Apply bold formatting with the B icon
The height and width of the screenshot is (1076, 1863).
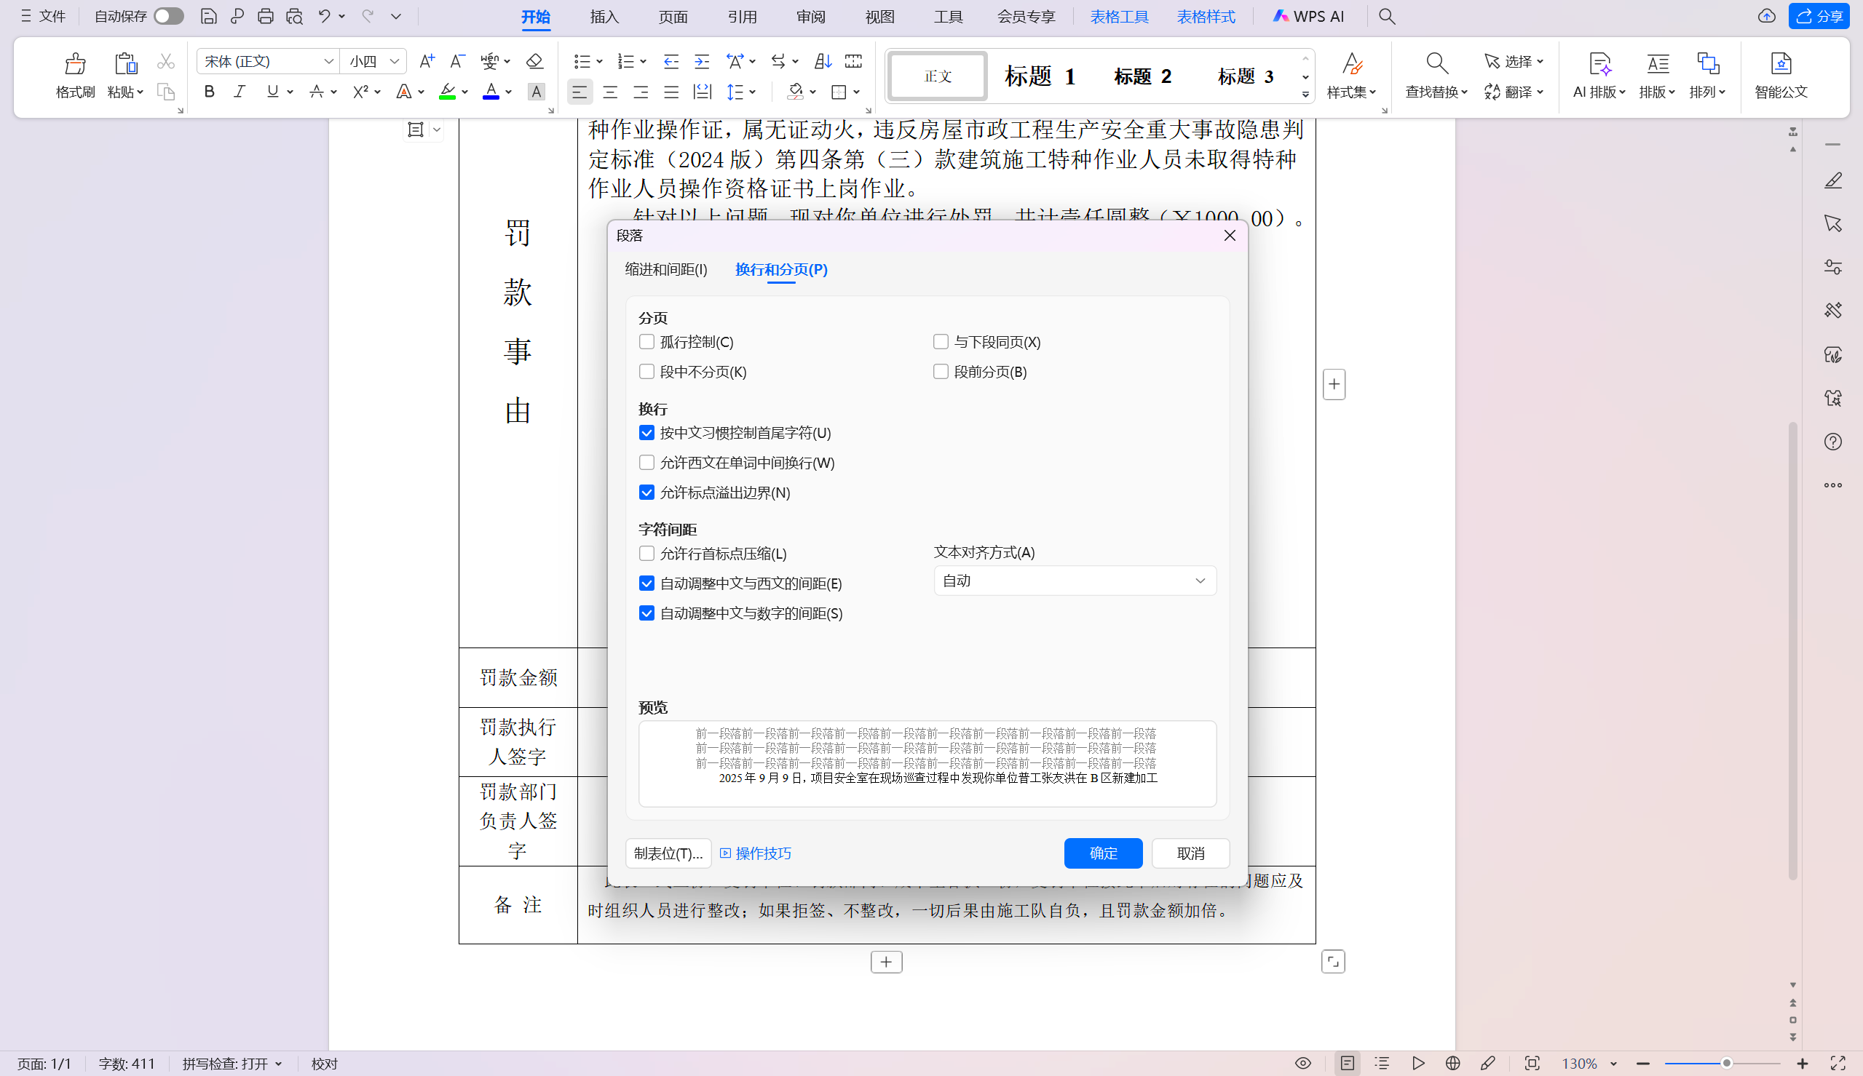[x=209, y=92]
